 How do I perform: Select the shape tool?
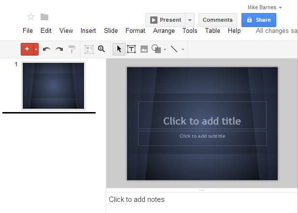[156, 49]
